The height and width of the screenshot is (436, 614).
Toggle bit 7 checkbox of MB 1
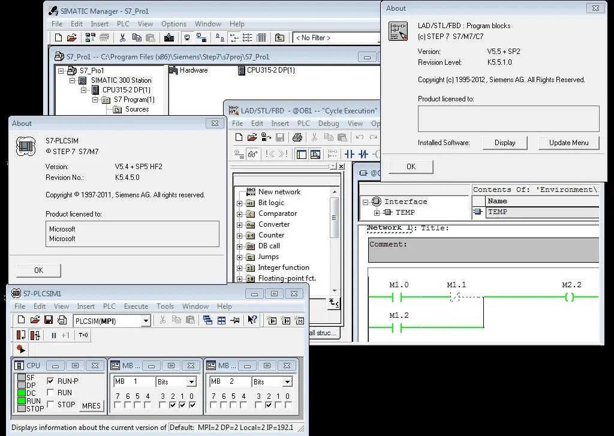118,405
